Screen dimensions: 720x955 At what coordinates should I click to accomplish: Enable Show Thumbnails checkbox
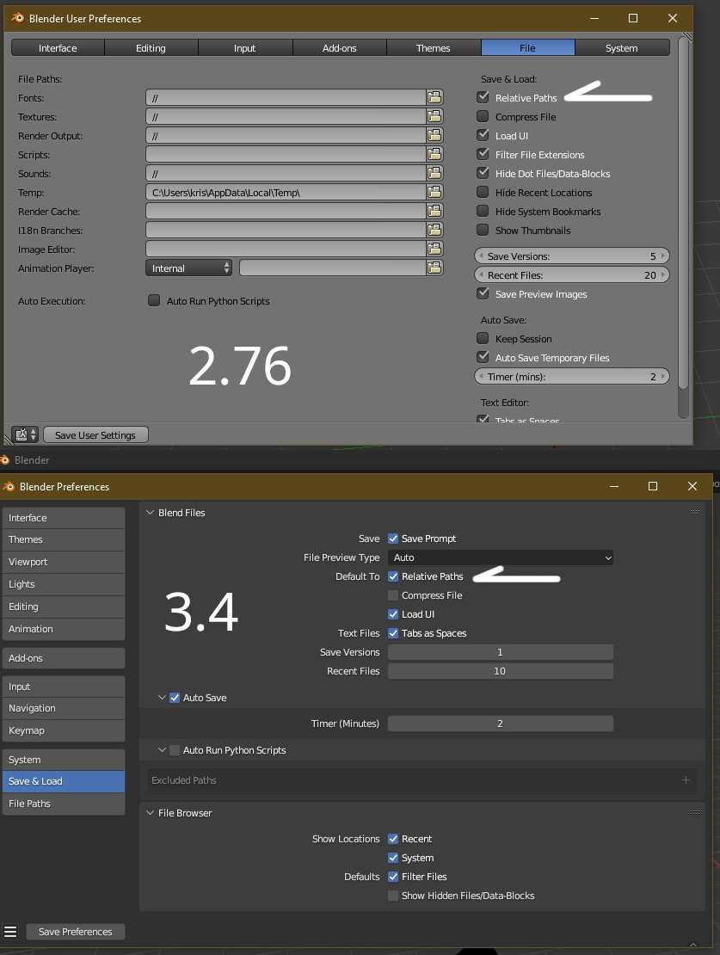483,230
